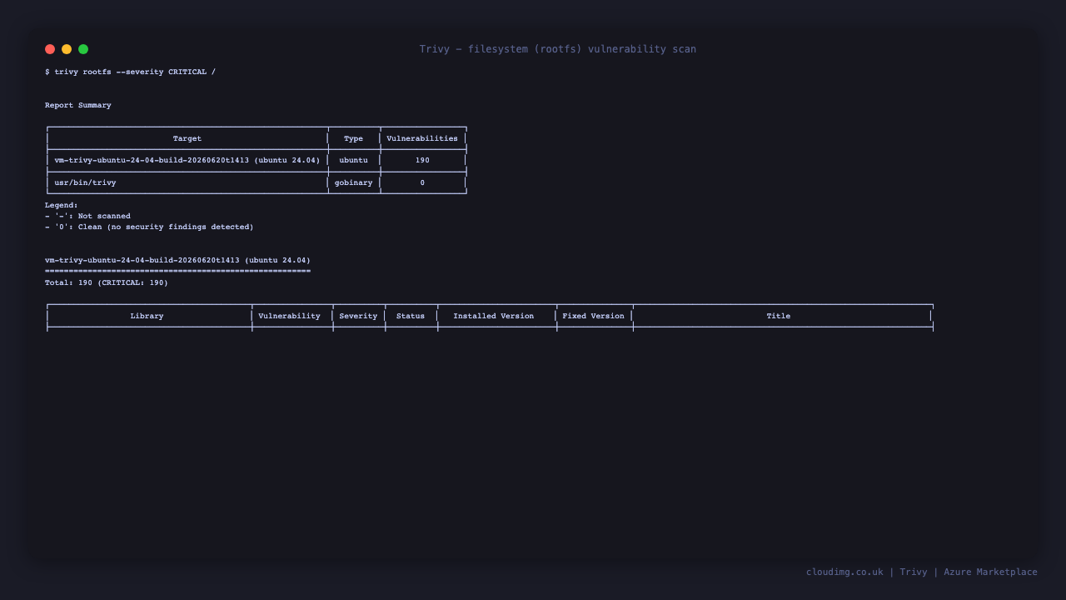Click the '0' vulnerabilities cell for usr/bin/trivy
Image resolution: width=1066 pixels, height=600 pixels.
[x=422, y=182]
